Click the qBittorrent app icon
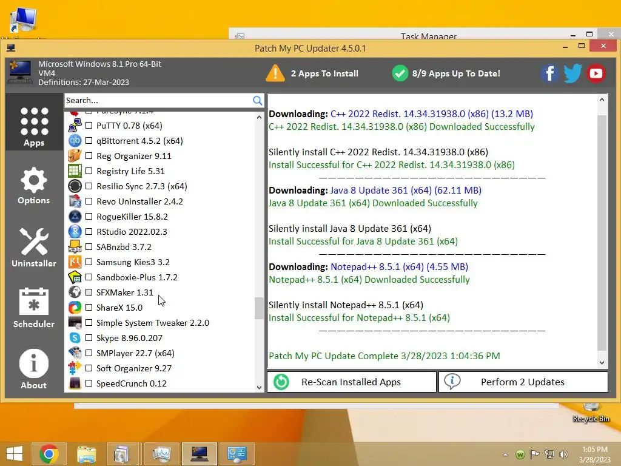This screenshot has width=621, height=466. pyautogui.click(x=75, y=141)
